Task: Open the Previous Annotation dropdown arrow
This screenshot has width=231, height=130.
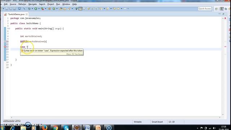Action: (111, 9)
